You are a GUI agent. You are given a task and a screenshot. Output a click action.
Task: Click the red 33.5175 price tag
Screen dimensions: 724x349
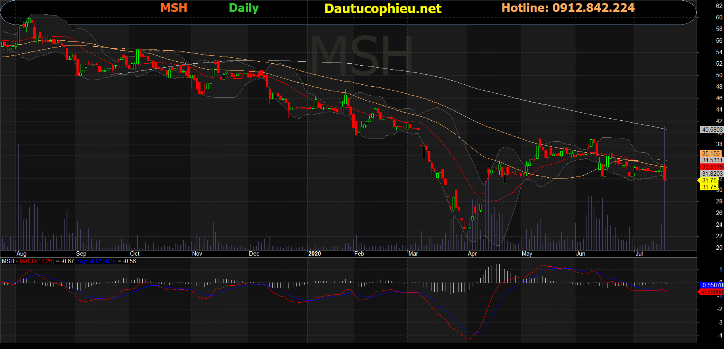click(712, 167)
